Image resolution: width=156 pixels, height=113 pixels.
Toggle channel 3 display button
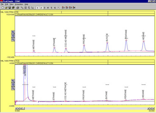point(45,8)
